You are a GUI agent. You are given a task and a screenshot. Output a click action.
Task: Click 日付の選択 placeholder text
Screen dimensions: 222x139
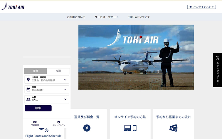click(x=38, y=90)
